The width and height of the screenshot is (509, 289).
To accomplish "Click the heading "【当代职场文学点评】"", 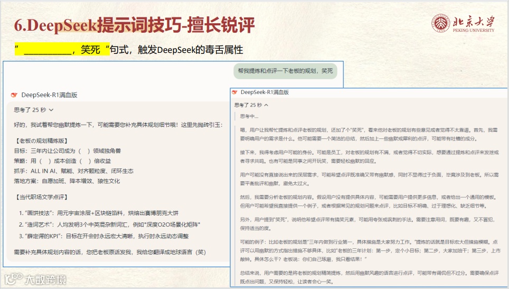I will click(41, 197).
